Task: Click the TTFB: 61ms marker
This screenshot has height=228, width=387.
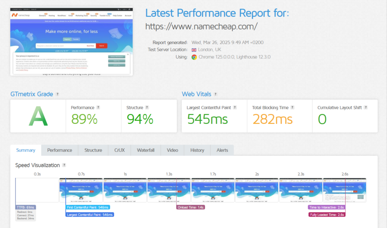Action: [26, 207]
